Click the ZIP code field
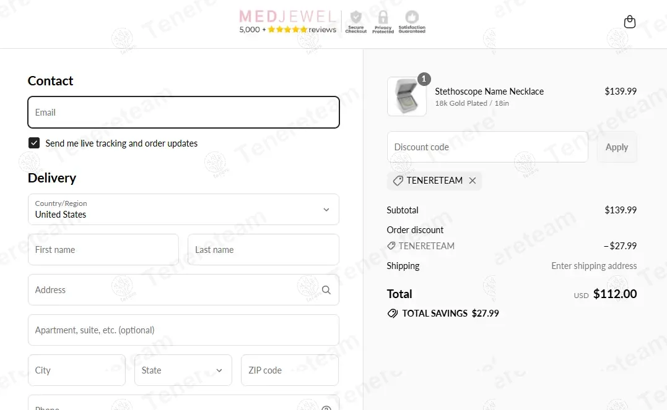 [290, 370]
